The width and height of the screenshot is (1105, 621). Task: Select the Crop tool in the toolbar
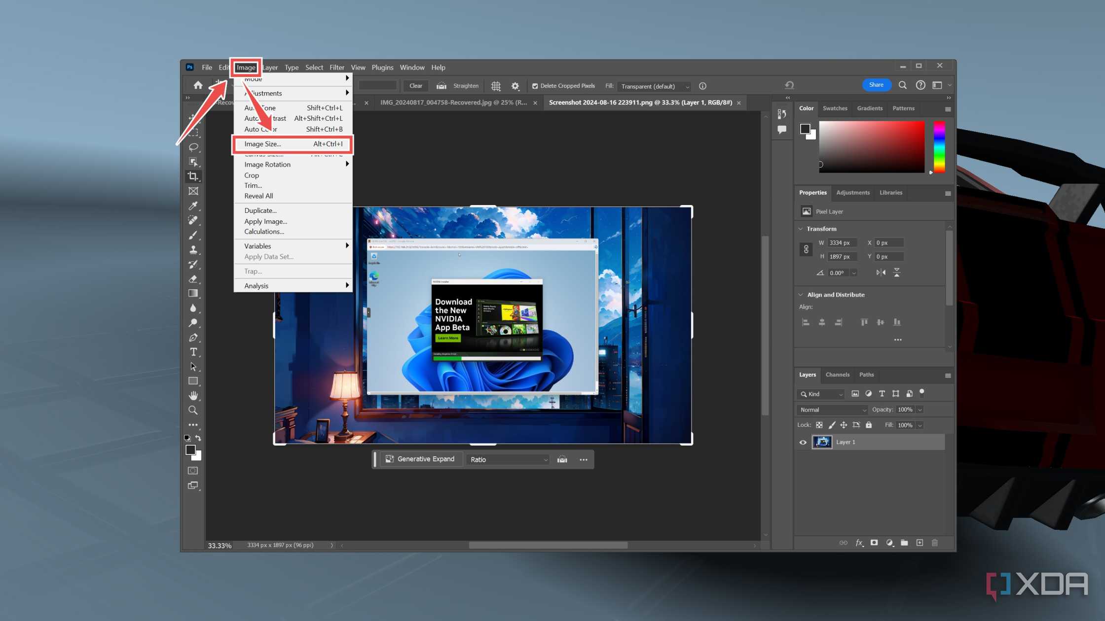(193, 176)
